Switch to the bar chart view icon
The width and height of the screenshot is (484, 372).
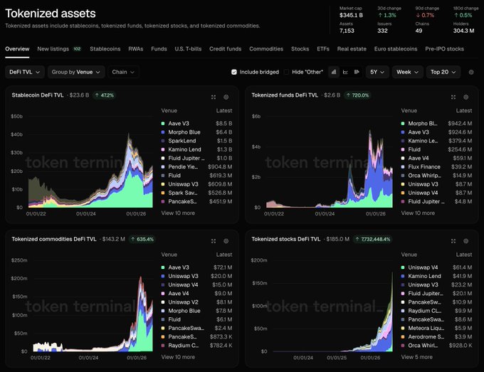tap(357, 72)
